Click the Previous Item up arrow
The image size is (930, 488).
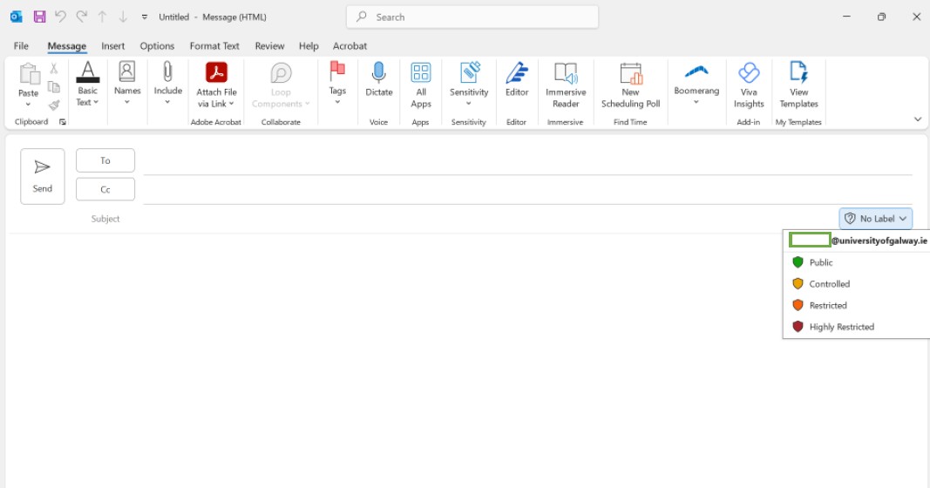[102, 17]
